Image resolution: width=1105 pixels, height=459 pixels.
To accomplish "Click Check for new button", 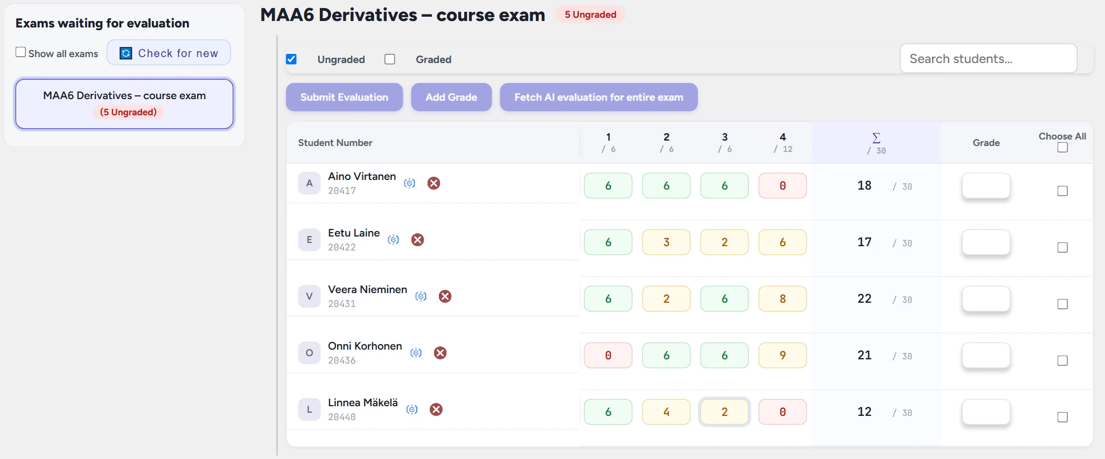I will tap(169, 53).
